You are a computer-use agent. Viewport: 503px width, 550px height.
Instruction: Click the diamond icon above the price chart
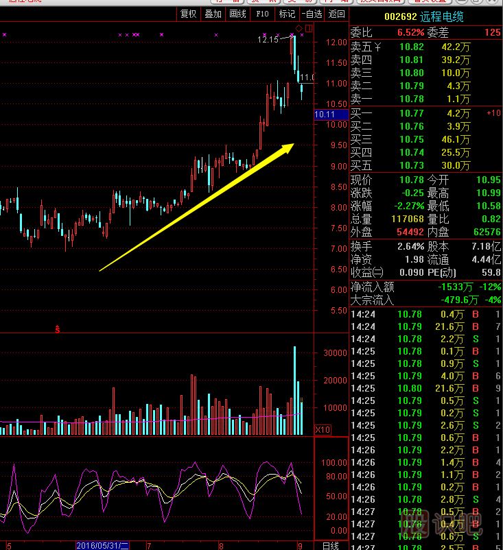tap(299, 28)
